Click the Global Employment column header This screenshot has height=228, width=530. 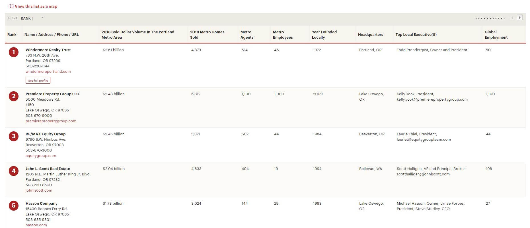[x=496, y=34]
